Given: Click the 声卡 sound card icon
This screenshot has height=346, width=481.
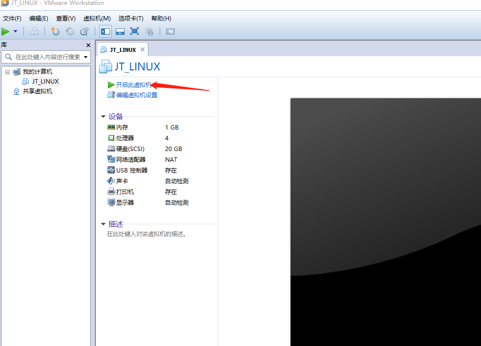Looking at the screenshot, I should [x=111, y=181].
